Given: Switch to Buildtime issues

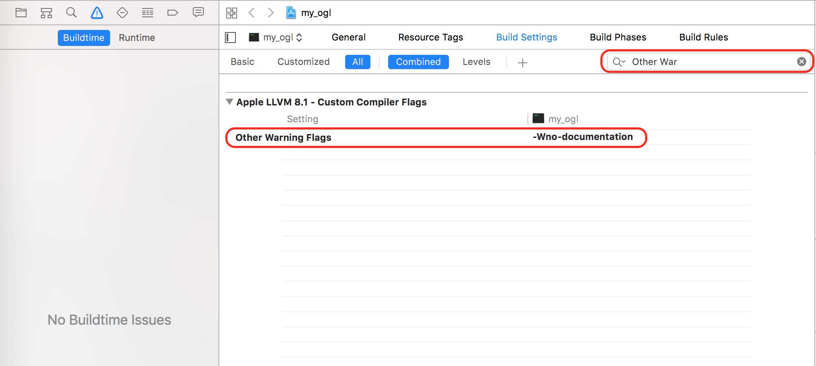Looking at the screenshot, I should coord(84,38).
